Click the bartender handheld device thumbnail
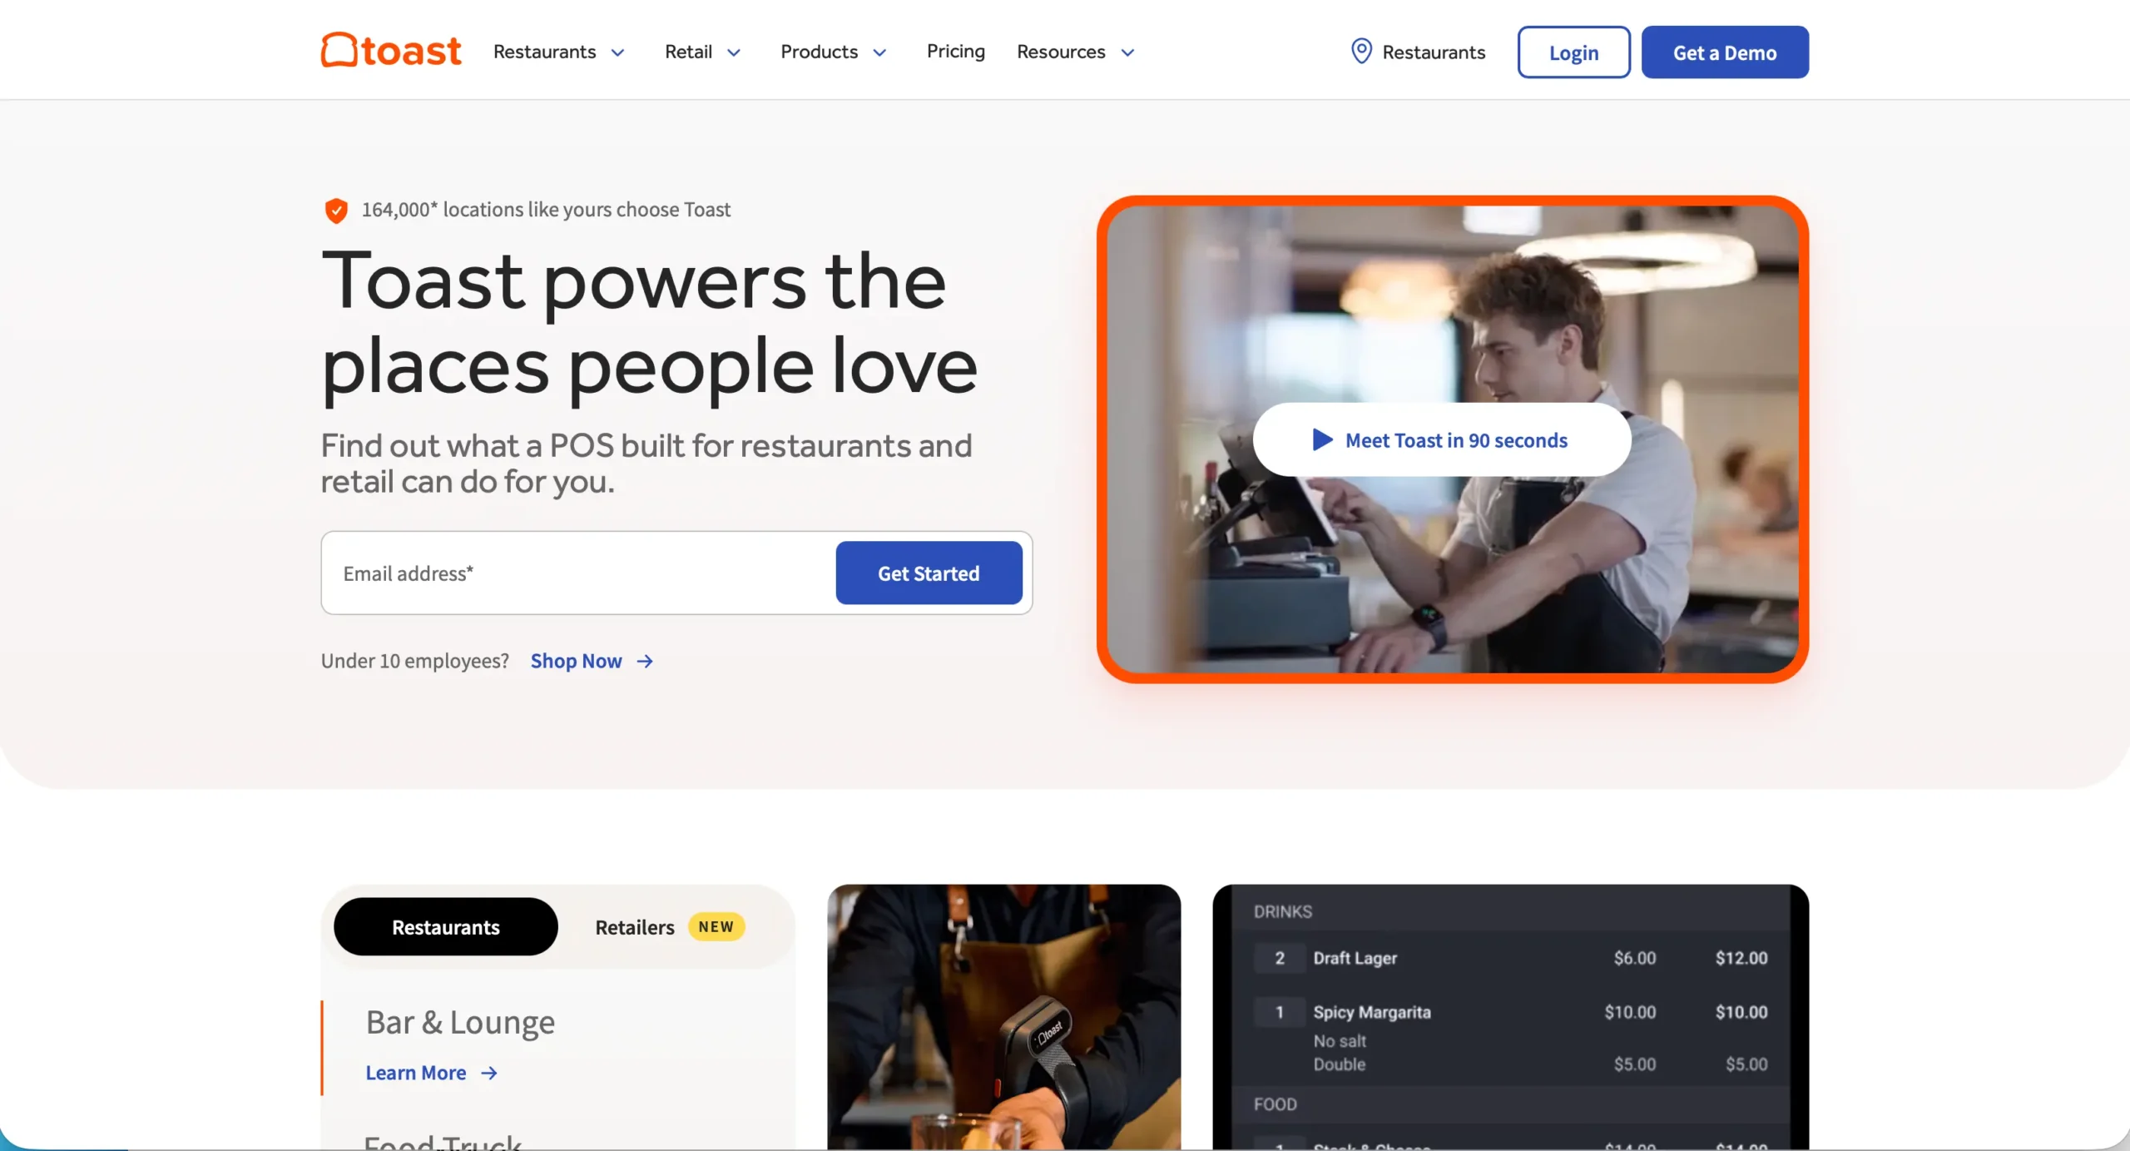Screen dimensions: 2130x1151 [1003, 1017]
